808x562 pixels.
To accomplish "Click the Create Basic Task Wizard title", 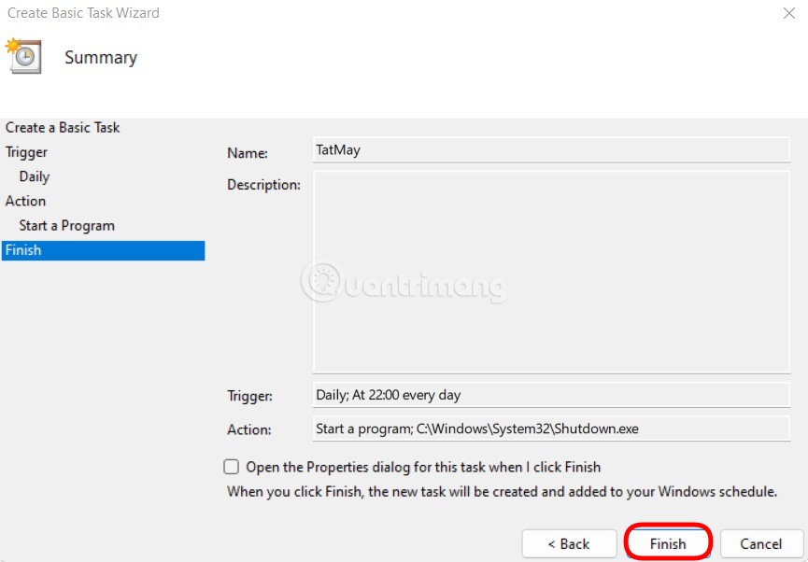I will click(83, 13).
